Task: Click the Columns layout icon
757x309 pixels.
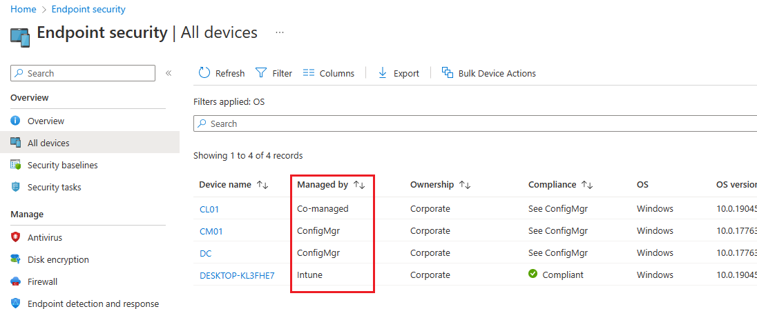Action: click(309, 73)
